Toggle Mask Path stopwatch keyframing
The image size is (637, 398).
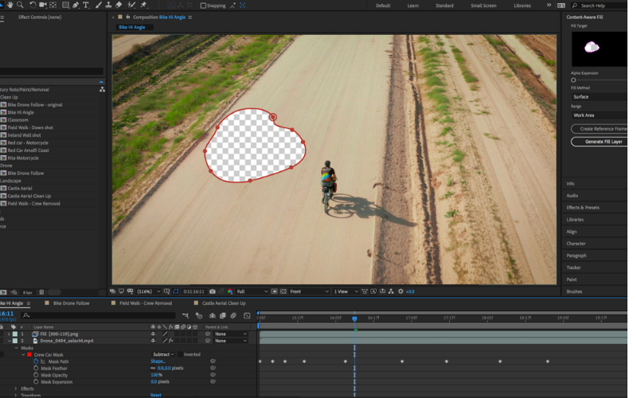36,361
